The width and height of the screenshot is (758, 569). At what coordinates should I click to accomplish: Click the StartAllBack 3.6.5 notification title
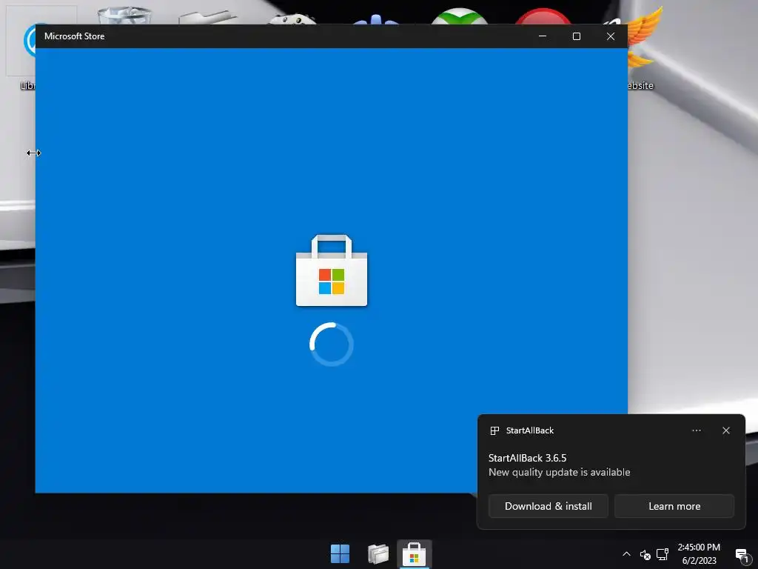click(x=527, y=458)
